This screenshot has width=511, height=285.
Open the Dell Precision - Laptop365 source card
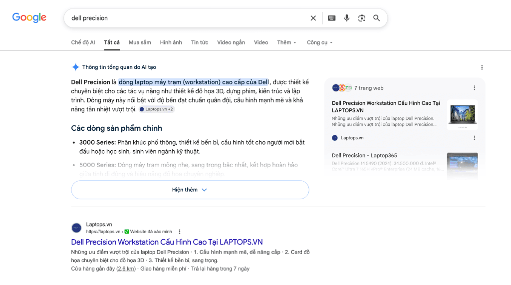point(364,156)
